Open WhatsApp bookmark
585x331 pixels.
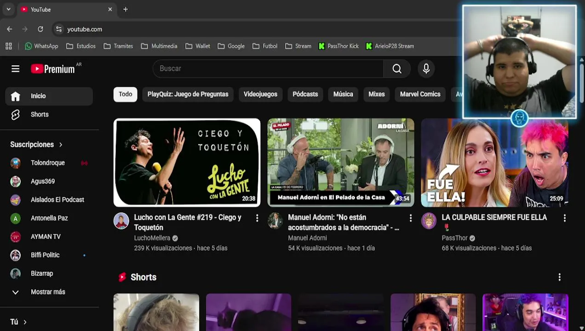(x=41, y=46)
